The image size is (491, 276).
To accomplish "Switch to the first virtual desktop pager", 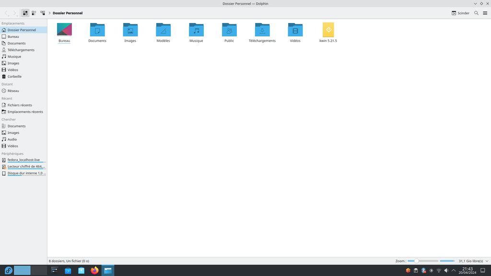I will [22, 270].
